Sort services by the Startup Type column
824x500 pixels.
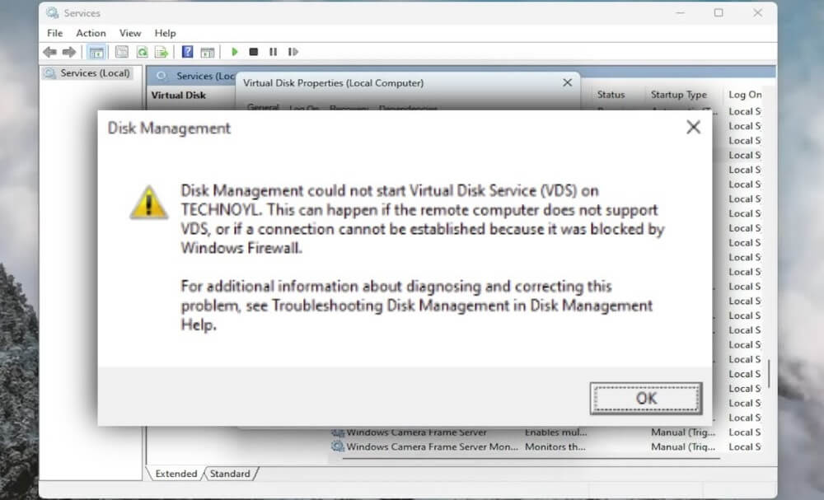679,94
